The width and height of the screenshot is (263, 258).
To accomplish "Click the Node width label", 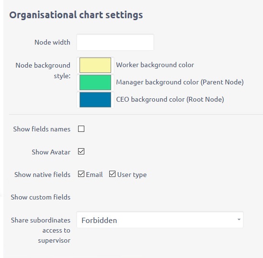I will point(52,42).
